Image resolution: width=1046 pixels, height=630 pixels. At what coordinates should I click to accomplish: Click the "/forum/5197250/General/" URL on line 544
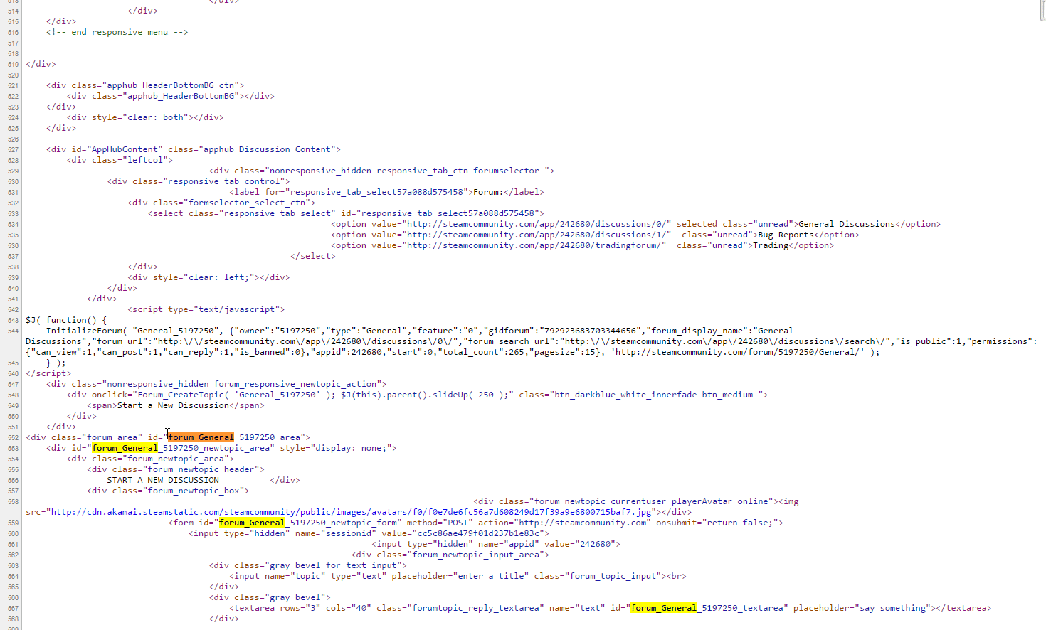pyautogui.click(x=739, y=352)
